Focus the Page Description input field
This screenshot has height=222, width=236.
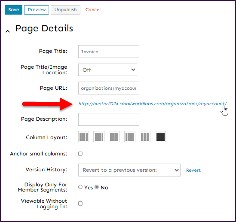click(109, 119)
